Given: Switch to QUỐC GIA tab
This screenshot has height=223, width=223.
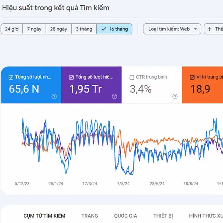Looking at the screenshot, I should tap(126, 216).
